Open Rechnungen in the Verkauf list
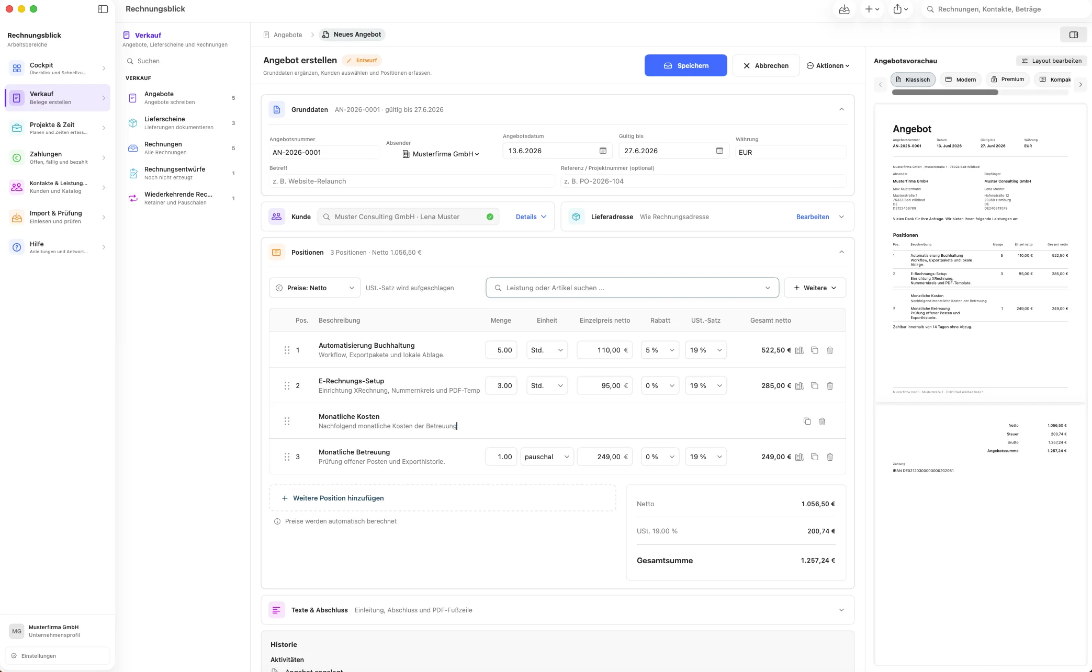The image size is (1092, 672). point(182,149)
